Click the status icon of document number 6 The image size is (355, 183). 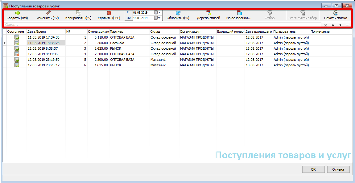(17, 65)
